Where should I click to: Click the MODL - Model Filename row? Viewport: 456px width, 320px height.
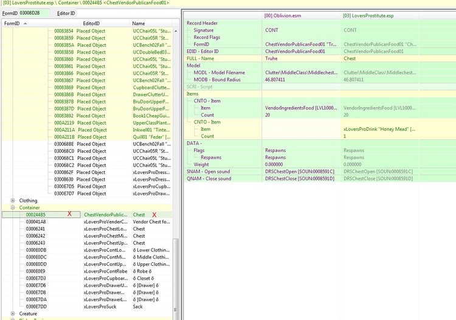coord(320,72)
